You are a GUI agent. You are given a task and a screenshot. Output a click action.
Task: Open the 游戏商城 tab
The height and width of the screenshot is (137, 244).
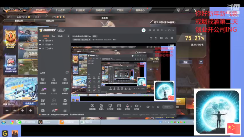(100, 10)
